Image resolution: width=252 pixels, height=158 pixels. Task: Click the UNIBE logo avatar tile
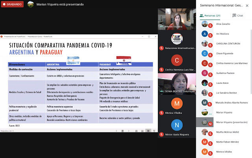point(177,39)
